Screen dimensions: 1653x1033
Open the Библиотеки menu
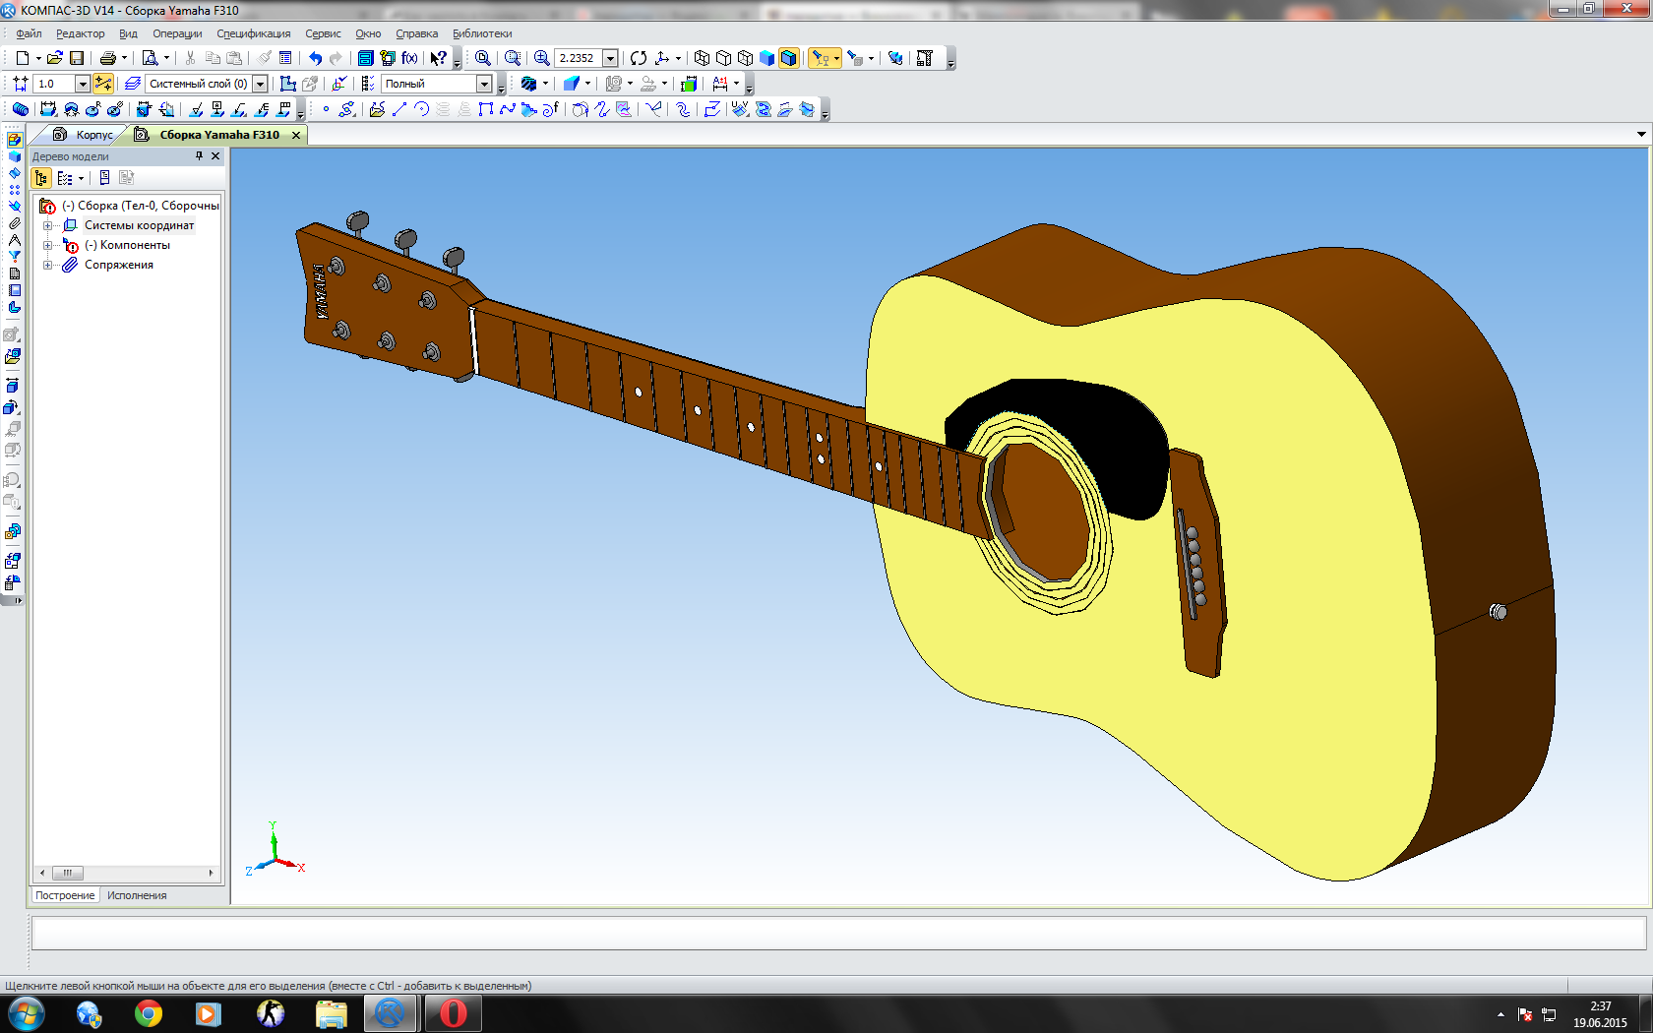(x=482, y=33)
